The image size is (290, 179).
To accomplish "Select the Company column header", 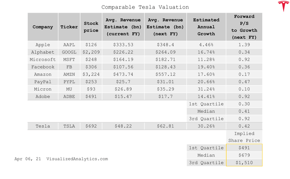I will (43, 27).
